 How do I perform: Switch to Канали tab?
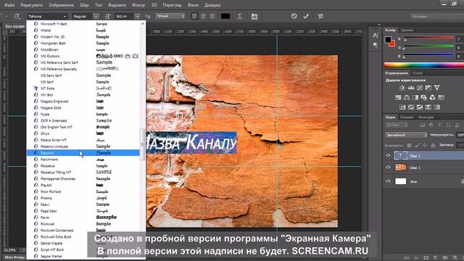(x=407, y=117)
